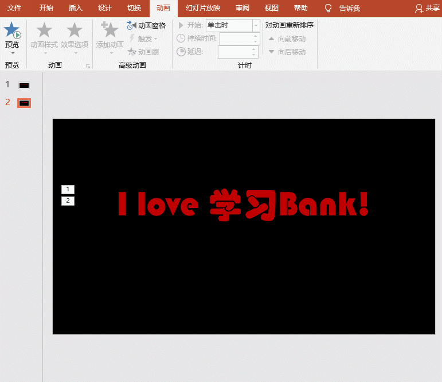Click the 告诉我 search text
The height and width of the screenshot is (382, 442).
(350, 9)
